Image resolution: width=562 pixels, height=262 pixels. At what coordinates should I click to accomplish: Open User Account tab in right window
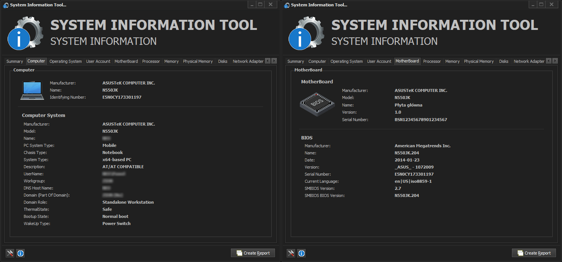click(379, 61)
